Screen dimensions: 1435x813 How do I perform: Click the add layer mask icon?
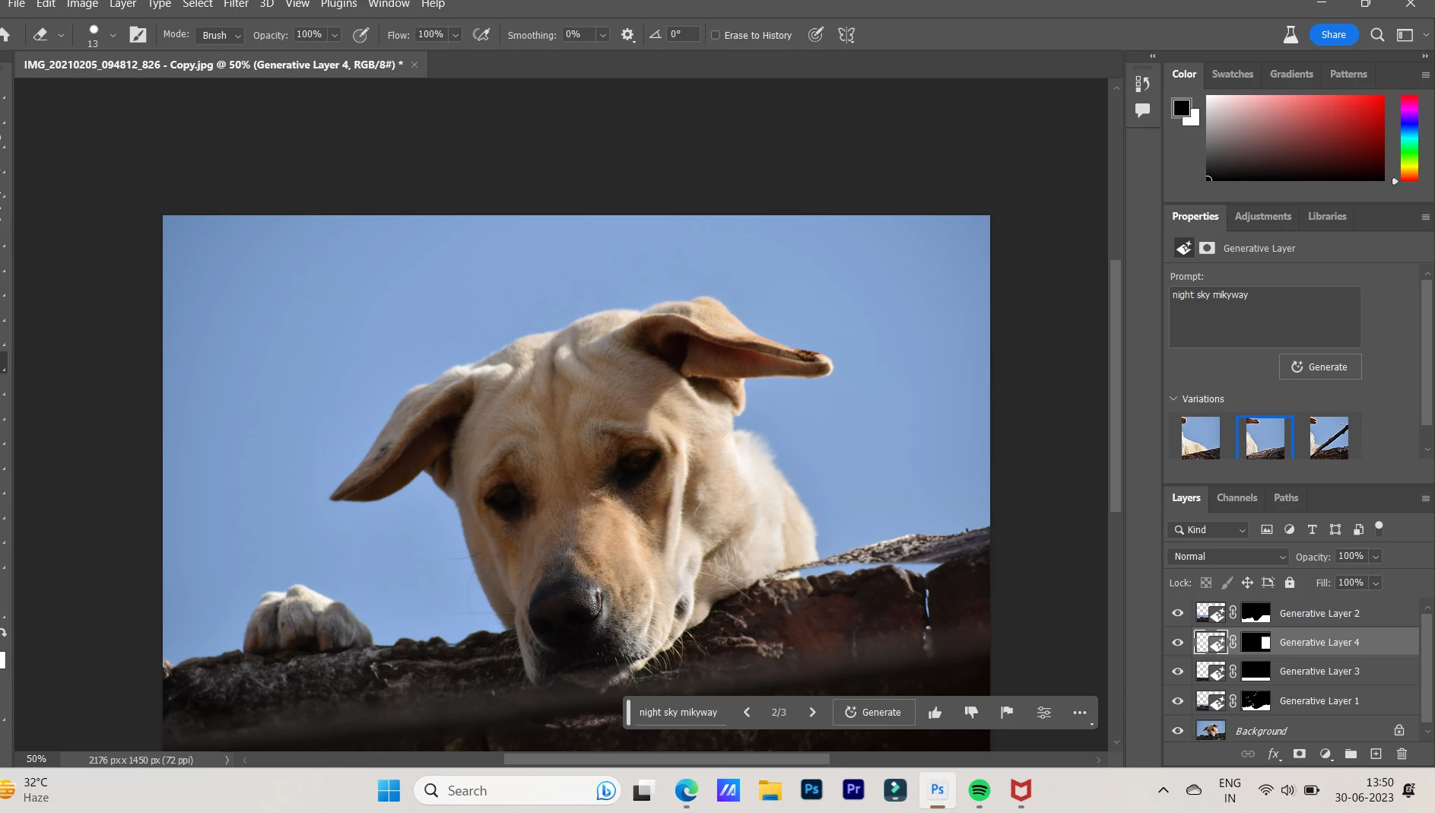tap(1300, 754)
